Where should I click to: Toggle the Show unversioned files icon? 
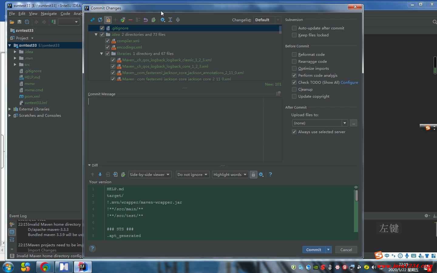[108, 20]
